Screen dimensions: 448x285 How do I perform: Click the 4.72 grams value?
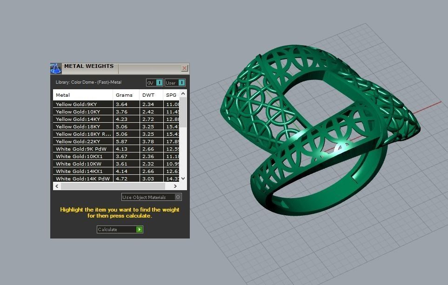click(121, 179)
